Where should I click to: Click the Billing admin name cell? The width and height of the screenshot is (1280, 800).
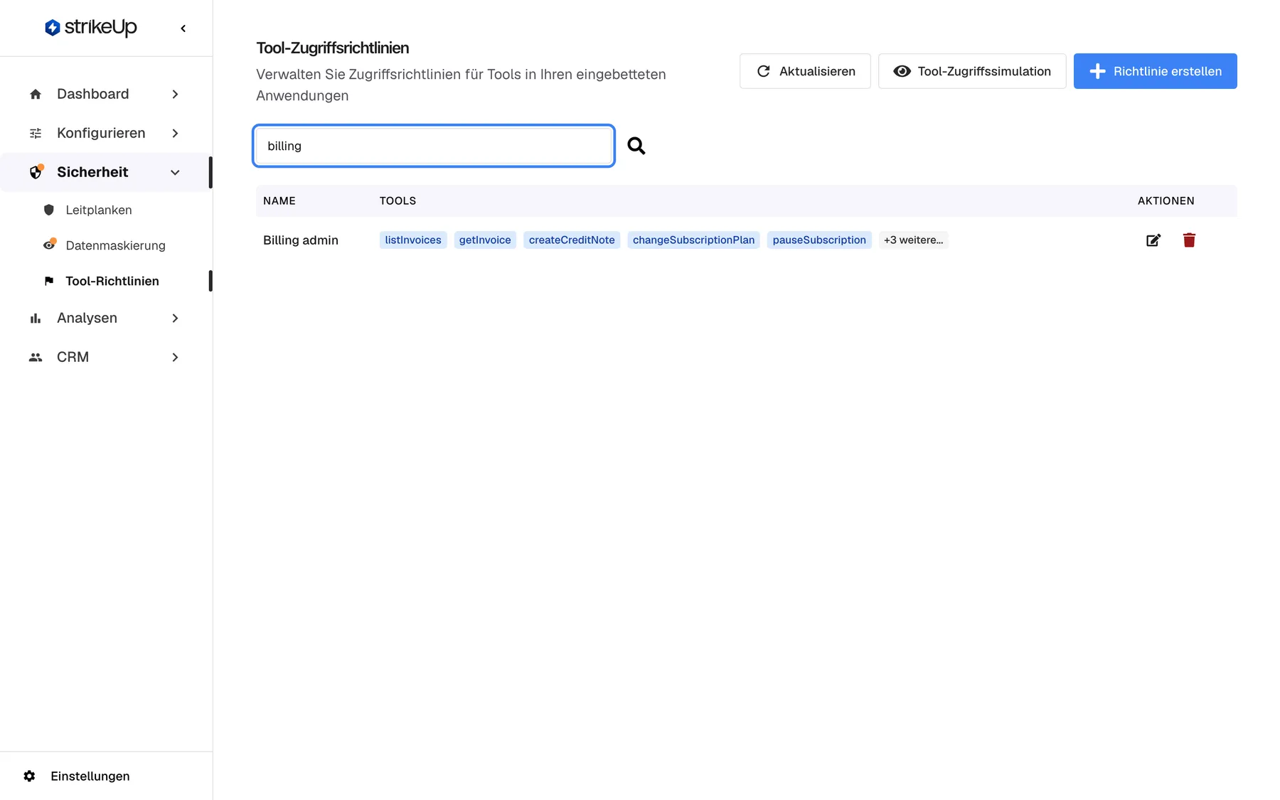click(x=301, y=240)
